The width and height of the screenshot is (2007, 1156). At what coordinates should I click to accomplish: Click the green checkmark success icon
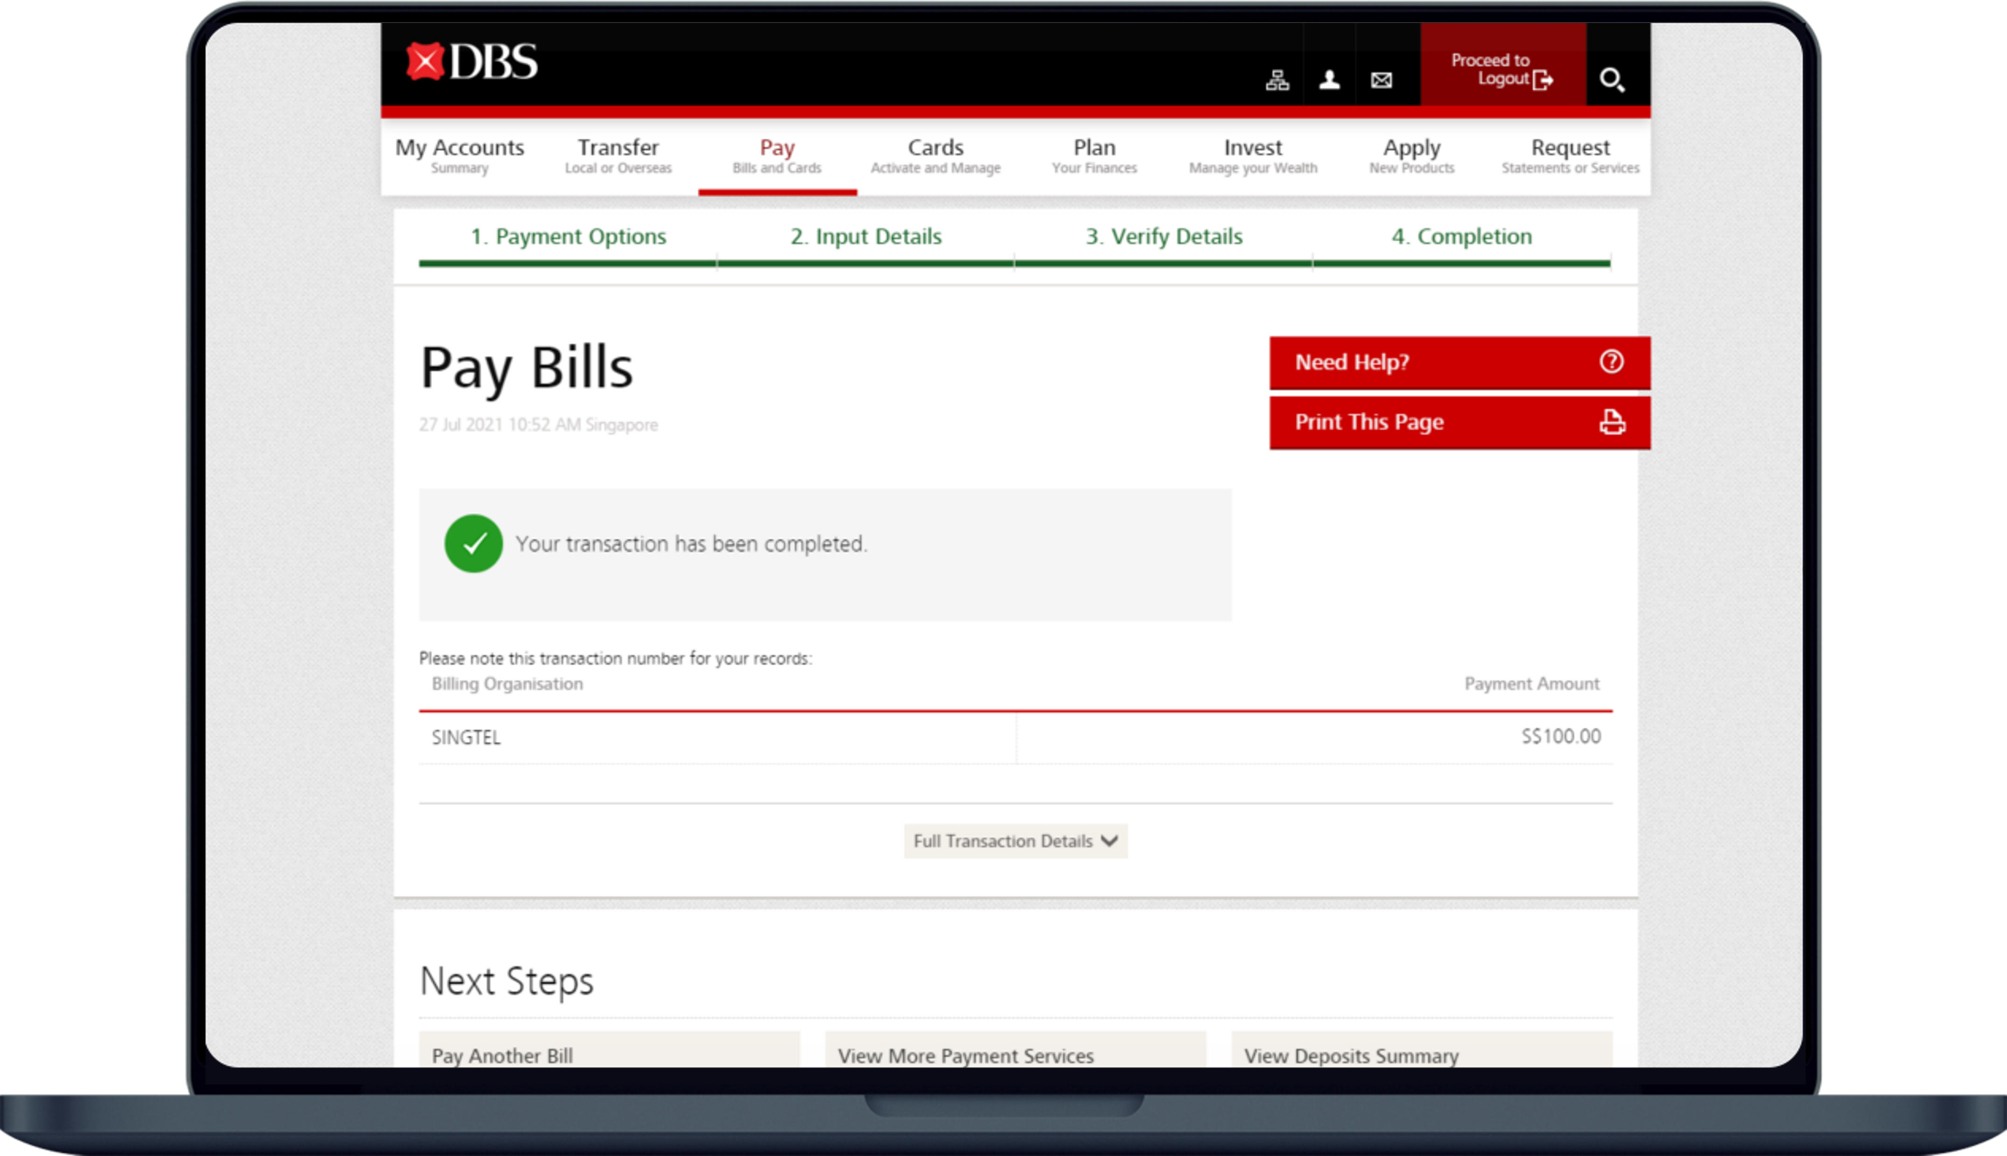tap(473, 544)
